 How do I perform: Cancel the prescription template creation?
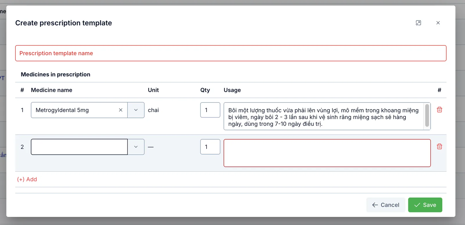[386, 205]
